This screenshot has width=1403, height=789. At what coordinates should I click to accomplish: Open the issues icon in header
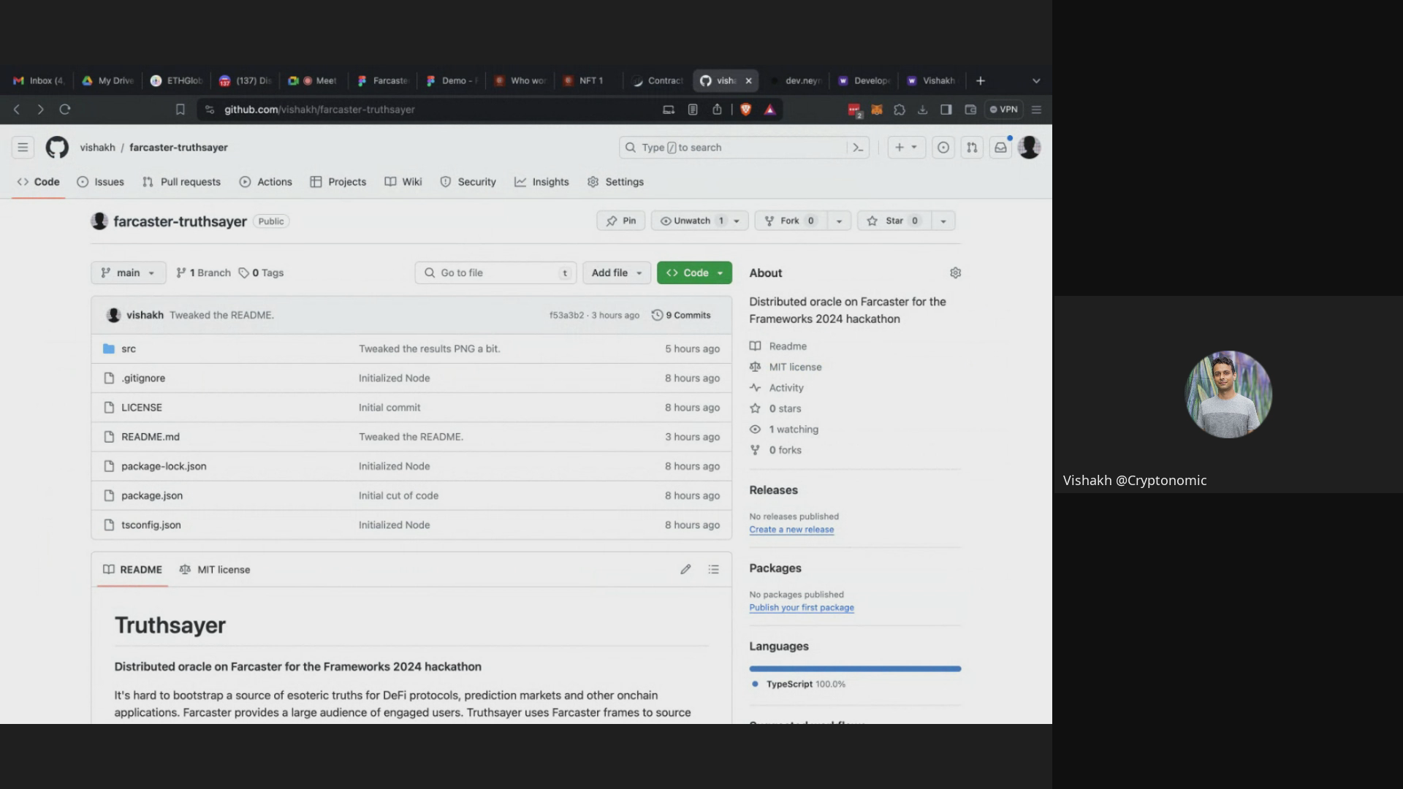(943, 148)
